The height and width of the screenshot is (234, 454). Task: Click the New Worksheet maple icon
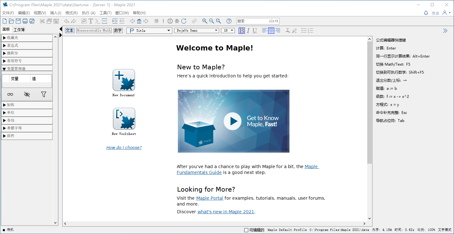coord(124,119)
